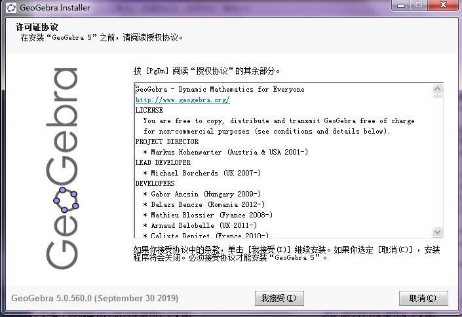Click the 我接受(I) accept button
This screenshot has height=317, width=462.
click(279, 299)
